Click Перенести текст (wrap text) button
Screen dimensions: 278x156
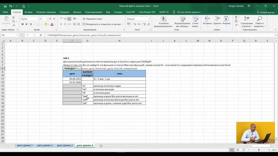pyautogui.click(x=93, y=19)
